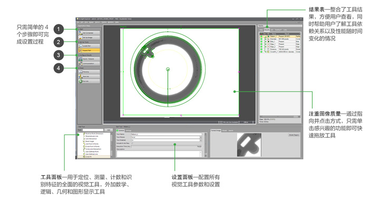Open the Edit menu
369x210 pixels.
coord(82,22)
